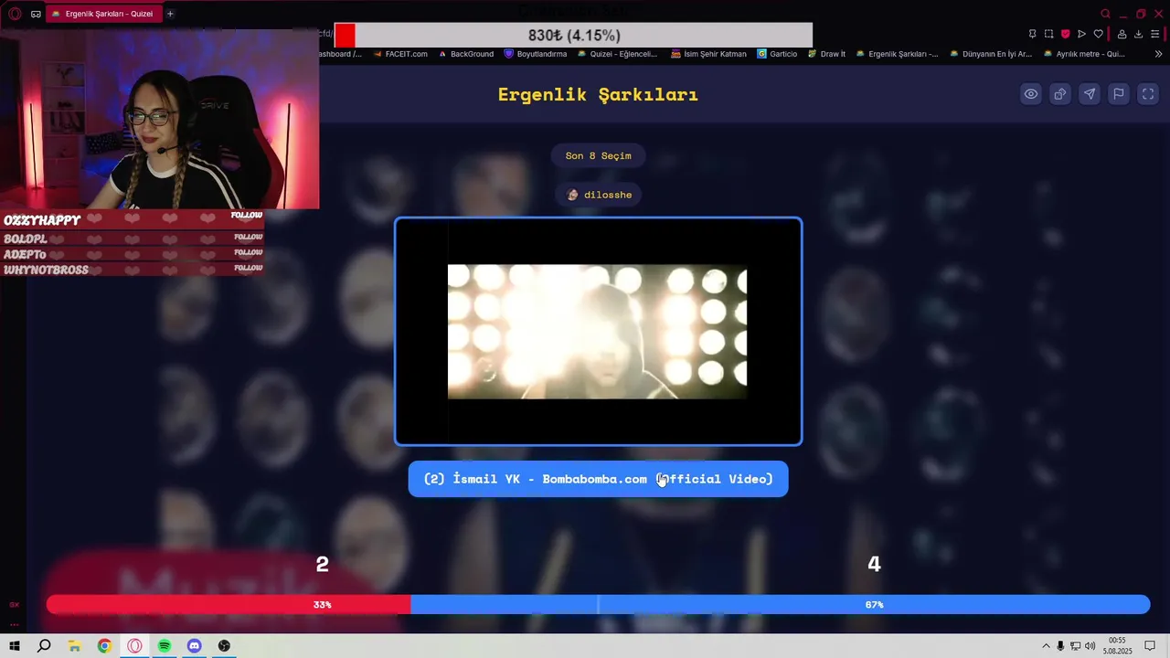The height and width of the screenshot is (658, 1170).
Task: Open Spotify from the taskbar
Action: click(165, 646)
